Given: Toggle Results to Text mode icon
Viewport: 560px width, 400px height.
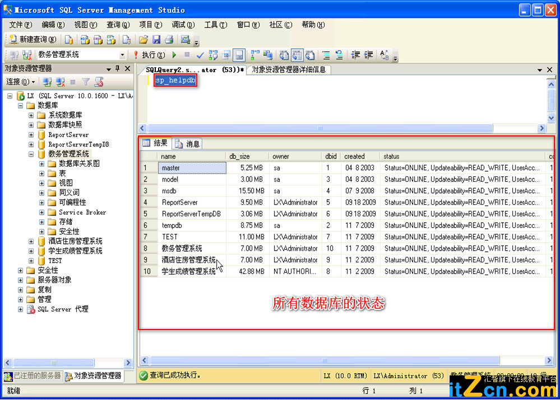Looking at the screenshot, I should pos(284,55).
